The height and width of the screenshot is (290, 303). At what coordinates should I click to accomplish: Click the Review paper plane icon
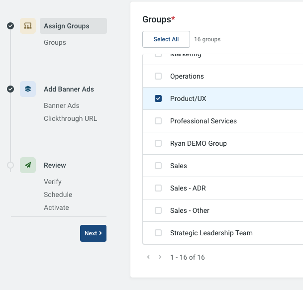[28, 165]
